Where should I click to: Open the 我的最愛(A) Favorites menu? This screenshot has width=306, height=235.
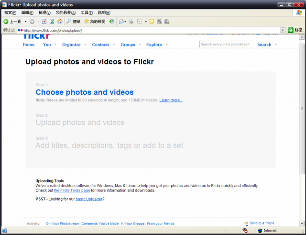pyautogui.click(x=66, y=13)
